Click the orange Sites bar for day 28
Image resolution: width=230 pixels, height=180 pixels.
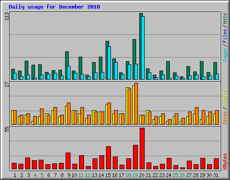pyautogui.click(x=197, y=116)
